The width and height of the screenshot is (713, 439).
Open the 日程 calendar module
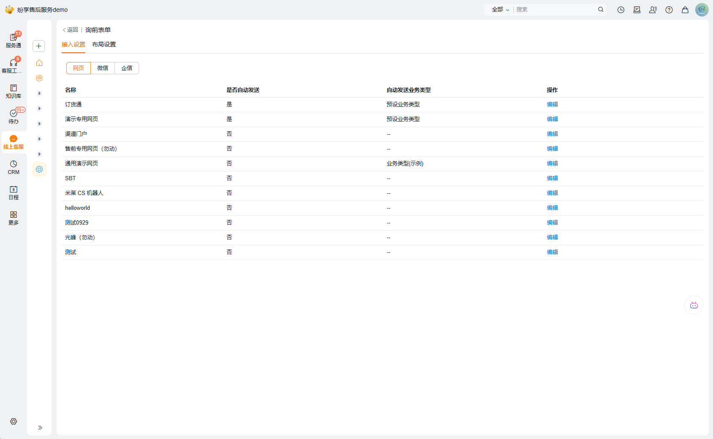tap(14, 192)
